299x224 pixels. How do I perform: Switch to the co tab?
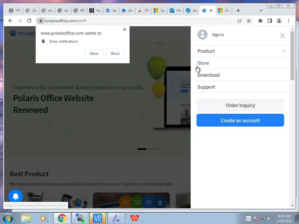(x=63, y=10)
